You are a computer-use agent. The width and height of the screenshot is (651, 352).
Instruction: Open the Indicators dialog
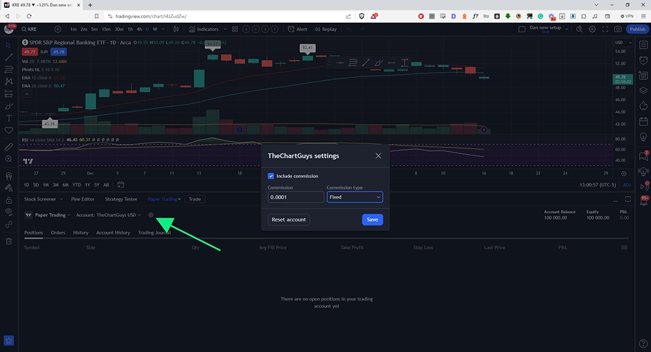(x=203, y=29)
